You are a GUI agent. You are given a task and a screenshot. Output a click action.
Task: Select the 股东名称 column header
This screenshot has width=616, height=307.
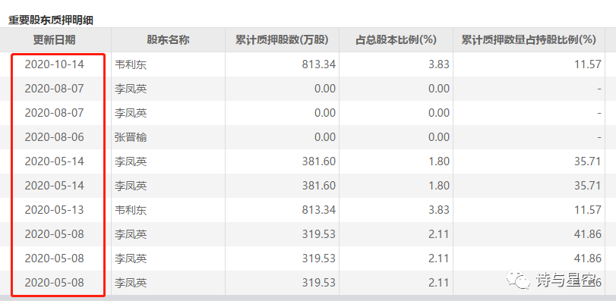pos(168,40)
